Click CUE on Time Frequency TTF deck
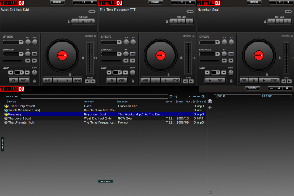The height and width of the screenshot is (196, 294). 146,80
